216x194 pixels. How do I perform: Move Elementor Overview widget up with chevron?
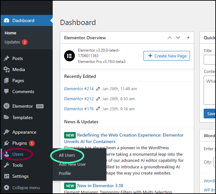coord(169,38)
